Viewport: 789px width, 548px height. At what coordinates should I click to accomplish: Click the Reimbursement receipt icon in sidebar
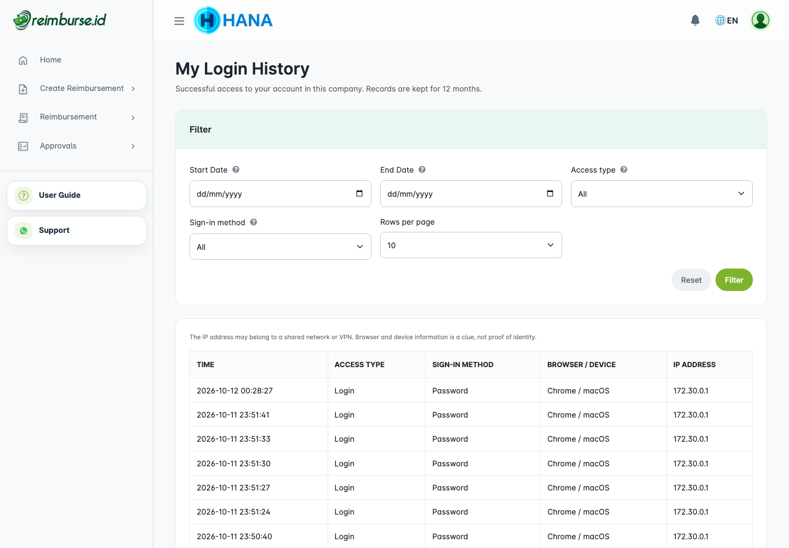pos(23,117)
